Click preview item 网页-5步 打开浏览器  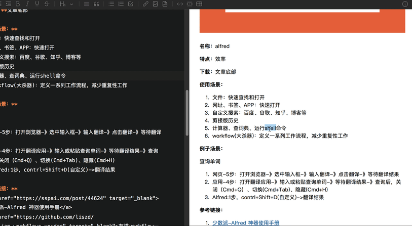[x=306, y=174]
